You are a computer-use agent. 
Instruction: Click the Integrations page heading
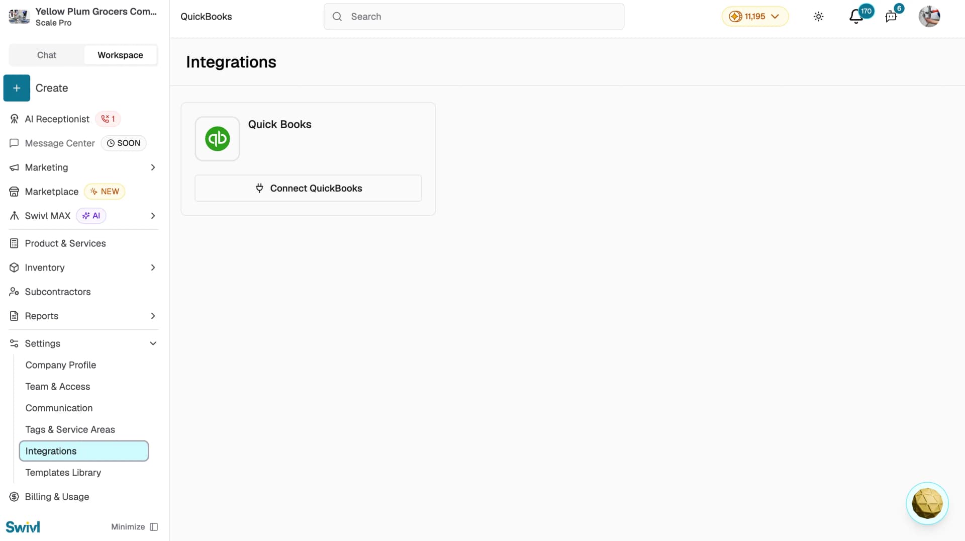231,62
